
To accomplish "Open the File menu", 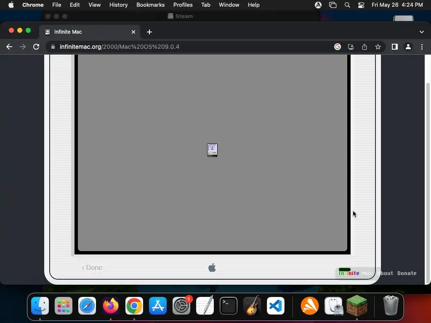I will tap(57, 5).
